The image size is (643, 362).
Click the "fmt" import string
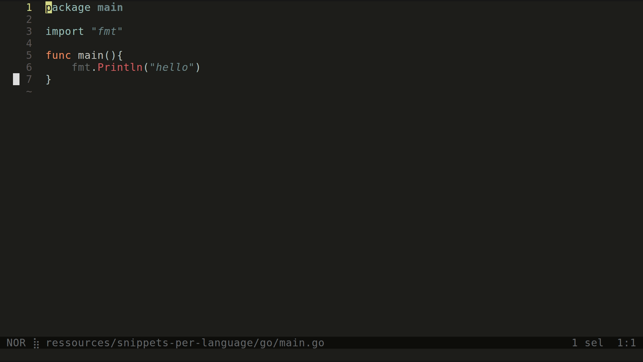(107, 32)
